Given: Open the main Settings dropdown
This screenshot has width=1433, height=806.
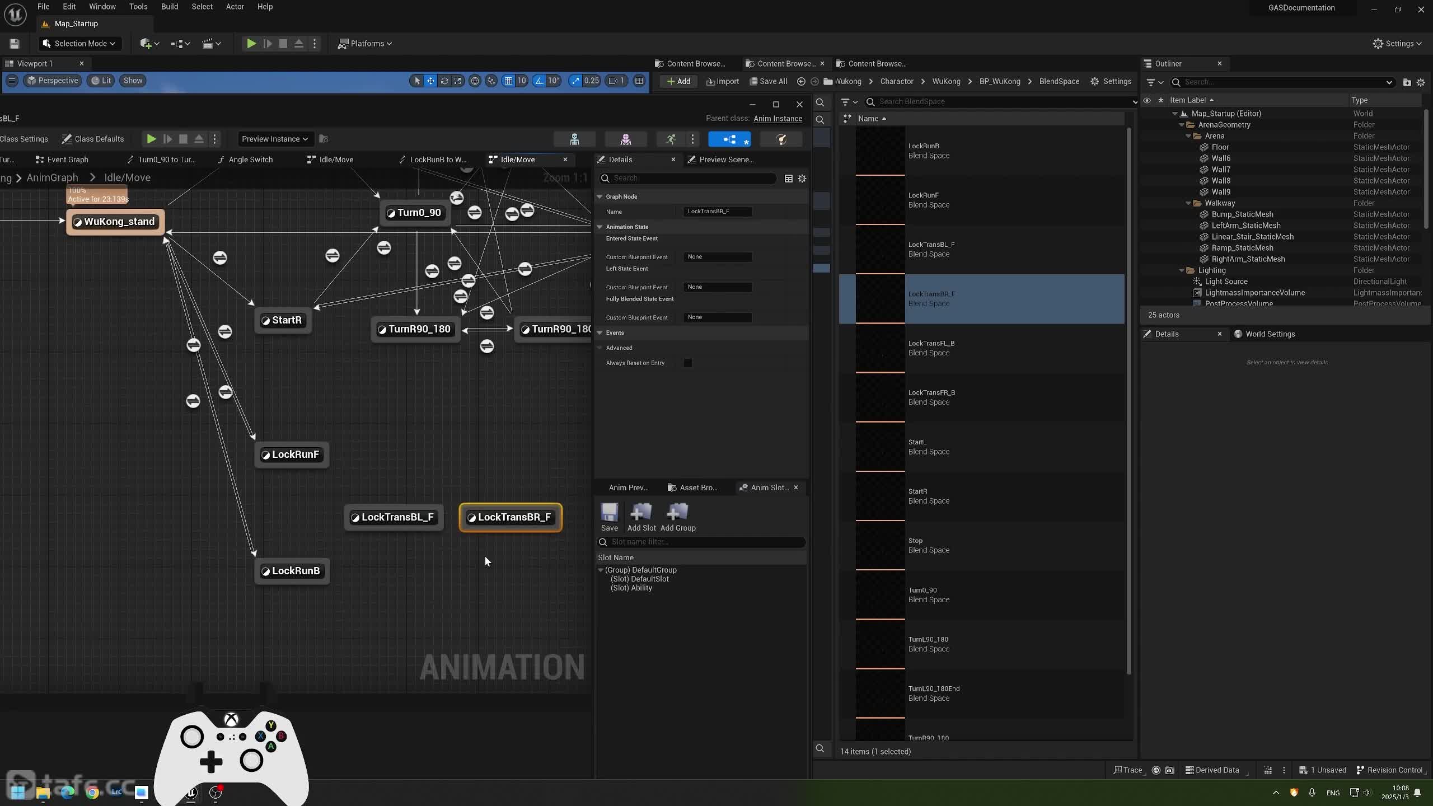Looking at the screenshot, I should pos(1397,44).
